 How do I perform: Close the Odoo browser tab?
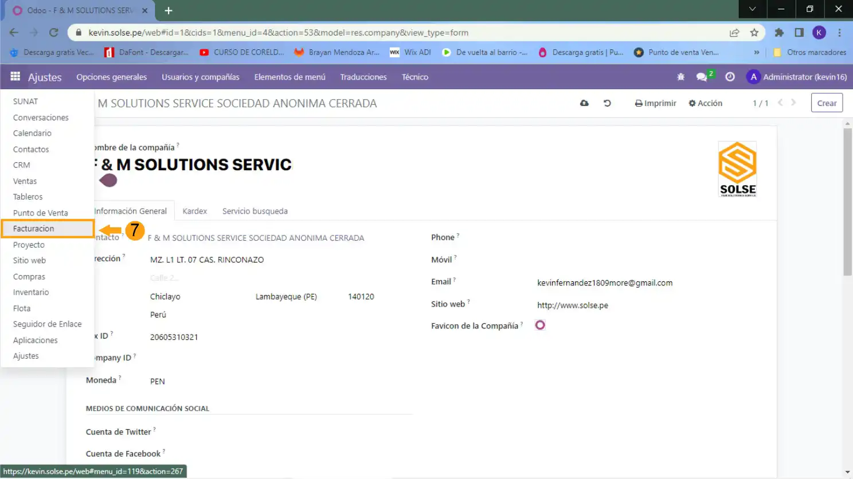click(144, 10)
